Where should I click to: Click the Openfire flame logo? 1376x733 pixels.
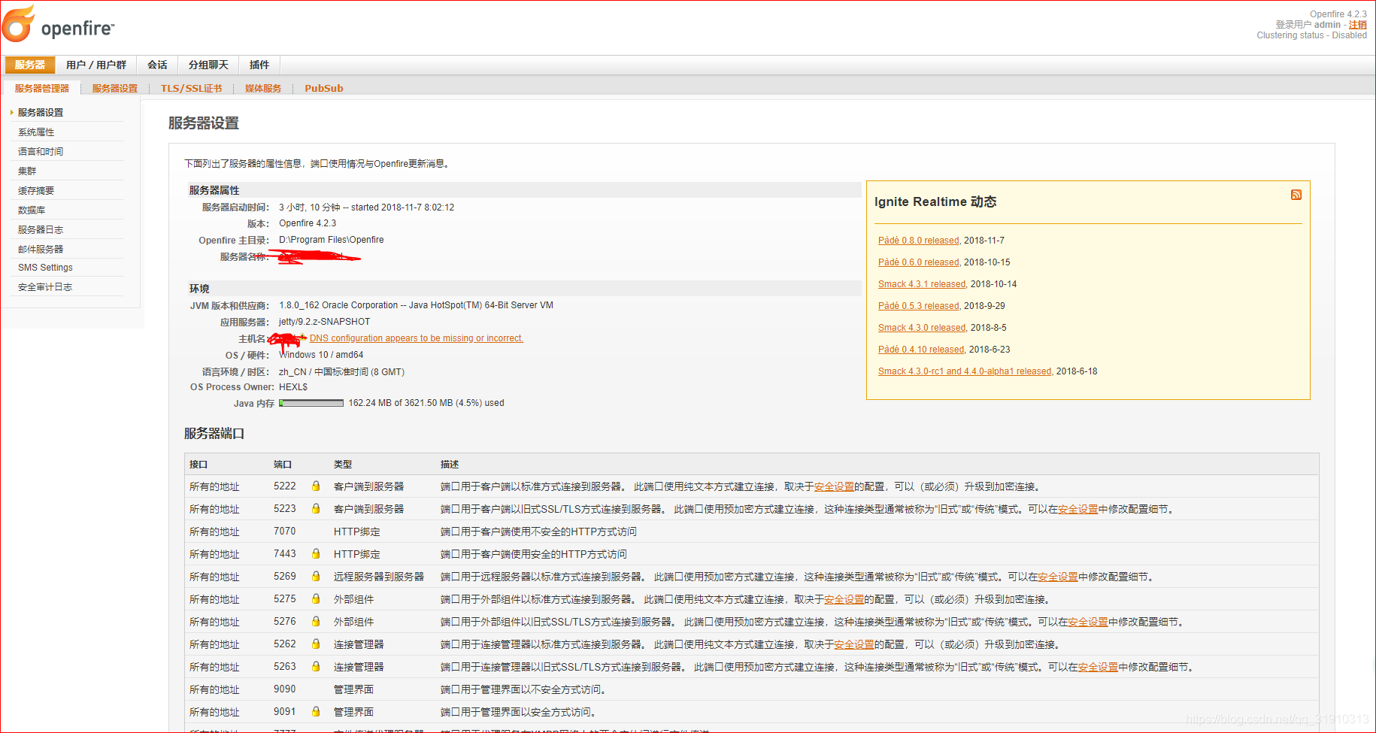click(x=19, y=23)
